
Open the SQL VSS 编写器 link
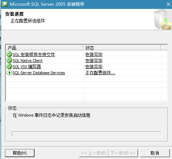point(27,67)
